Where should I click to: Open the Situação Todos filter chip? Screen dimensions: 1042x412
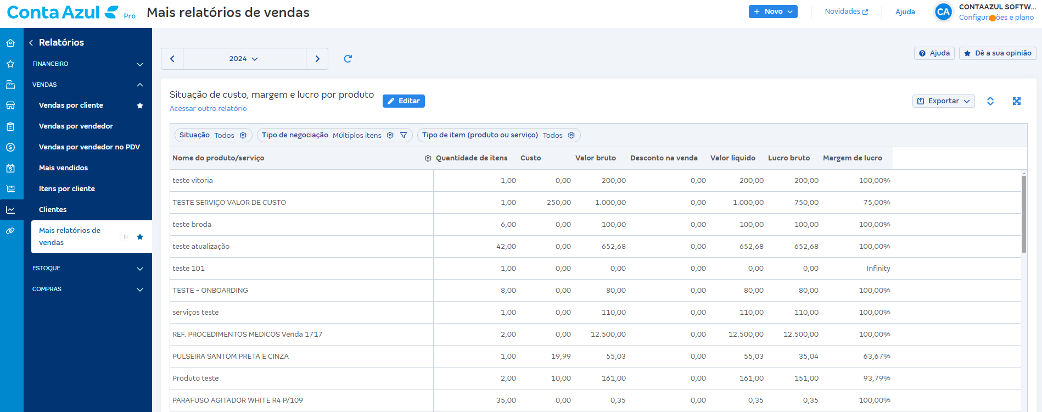[214, 135]
